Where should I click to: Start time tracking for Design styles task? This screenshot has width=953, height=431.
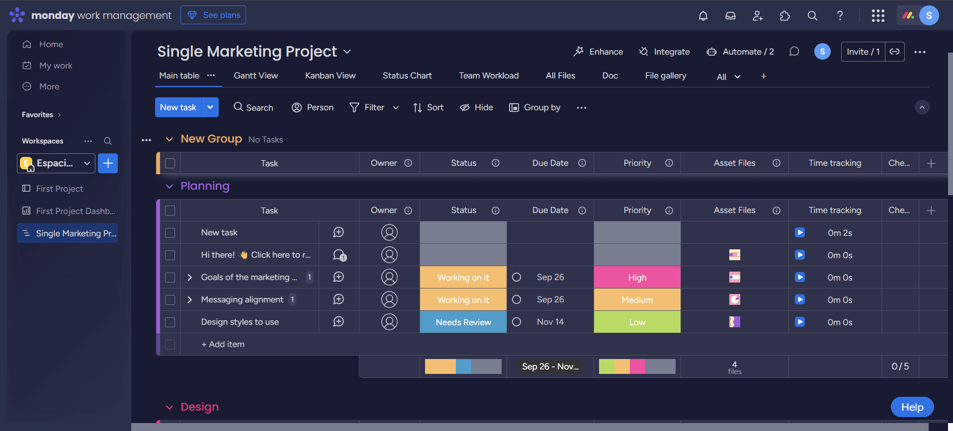800,322
